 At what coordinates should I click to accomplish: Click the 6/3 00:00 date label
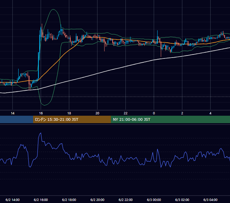(154, 200)
